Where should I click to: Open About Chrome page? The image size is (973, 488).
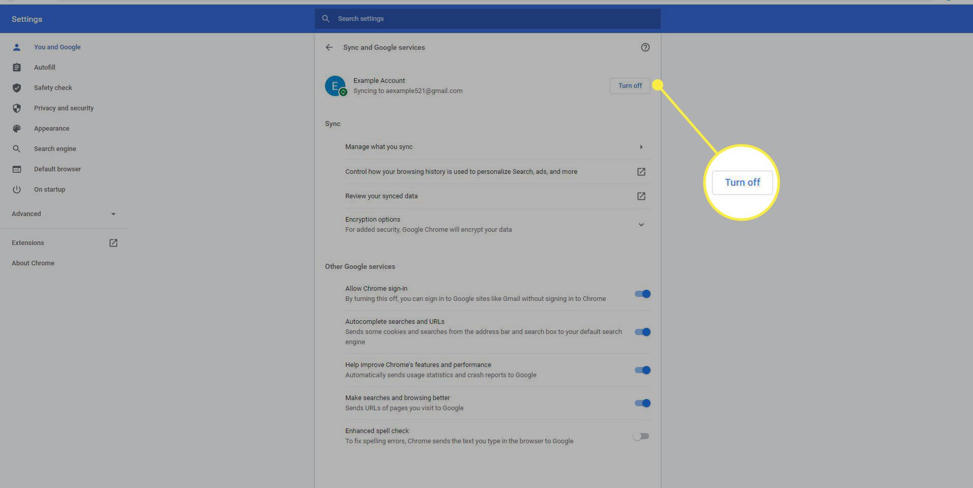[x=33, y=263]
